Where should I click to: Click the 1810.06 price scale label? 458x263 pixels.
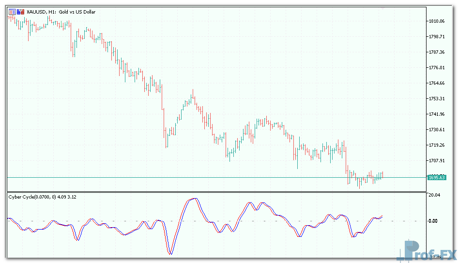coord(436,21)
